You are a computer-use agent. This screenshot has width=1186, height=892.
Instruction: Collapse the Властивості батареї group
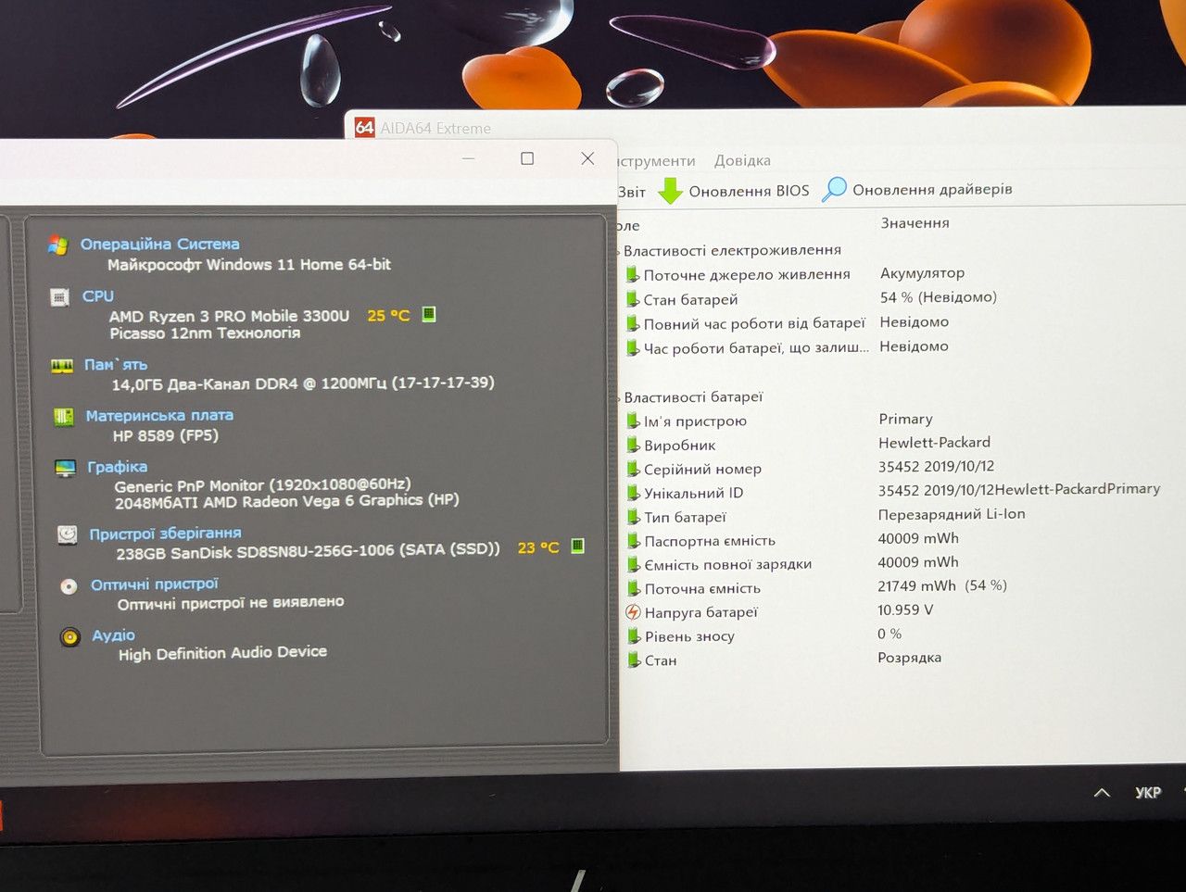619,398
